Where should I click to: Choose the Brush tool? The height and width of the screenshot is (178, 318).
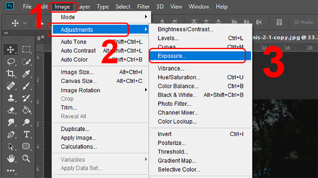pyautogui.click(x=26, y=85)
